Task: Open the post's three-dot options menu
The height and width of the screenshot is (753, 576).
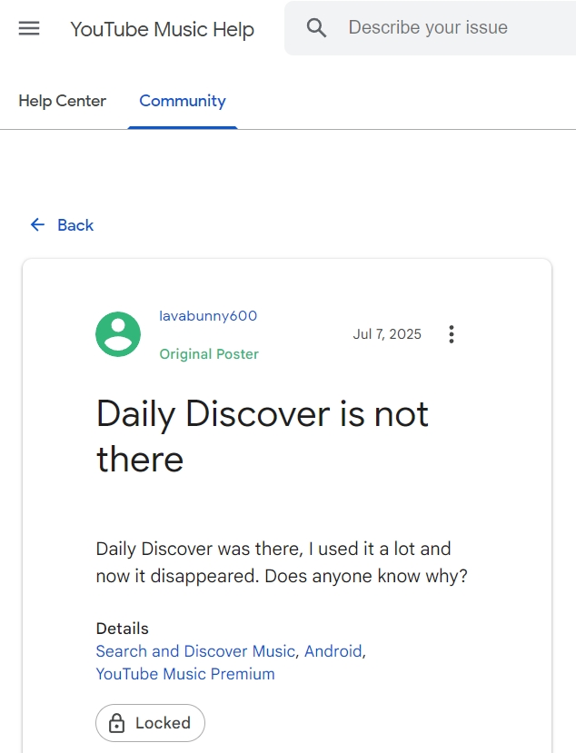Action: point(452,334)
